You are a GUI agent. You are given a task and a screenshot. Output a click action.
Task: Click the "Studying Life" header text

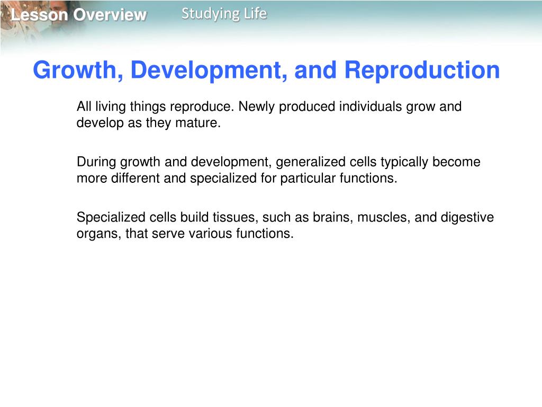click(x=224, y=14)
